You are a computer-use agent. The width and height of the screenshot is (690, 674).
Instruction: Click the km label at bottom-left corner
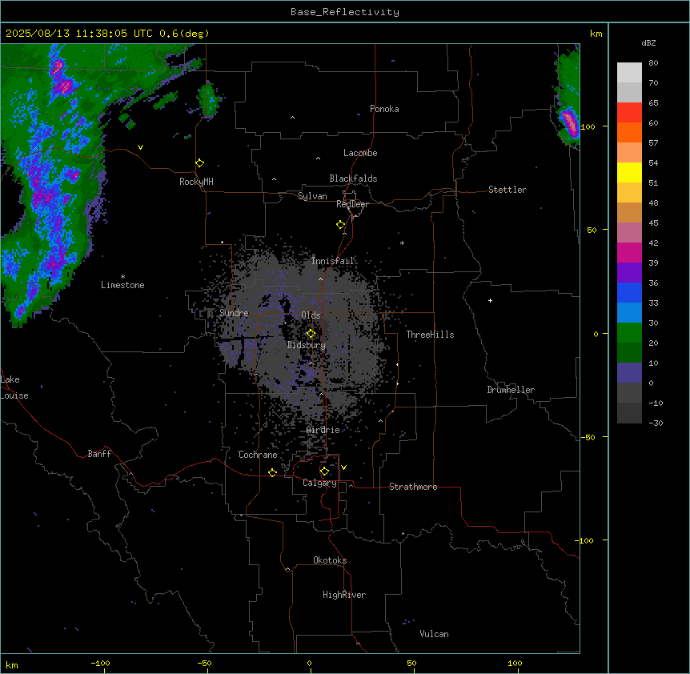12,664
